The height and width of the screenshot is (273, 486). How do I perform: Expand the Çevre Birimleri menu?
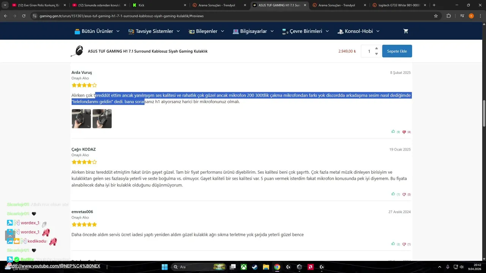306,31
